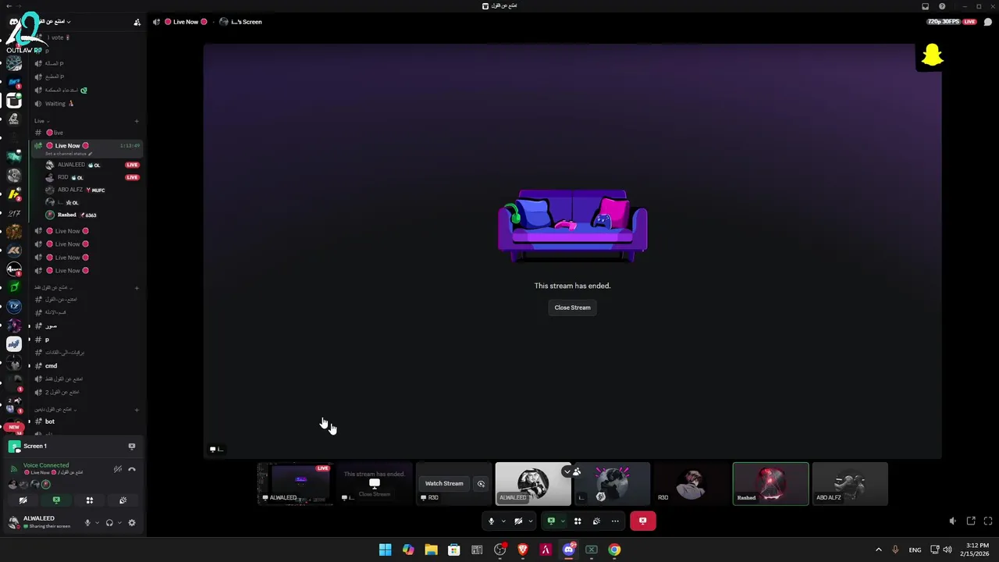Open Activities from the call control bar
The height and width of the screenshot is (562, 999).
click(x=578, y=521)
